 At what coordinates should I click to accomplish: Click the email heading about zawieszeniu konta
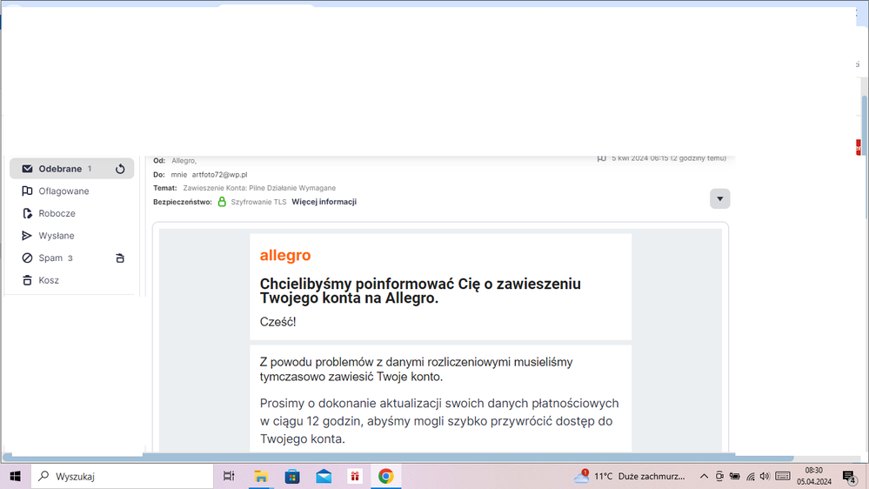[x=420, y=291]
